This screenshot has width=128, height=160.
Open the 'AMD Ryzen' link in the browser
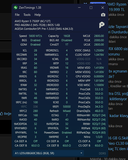pyautogui.click(x=118, y=4)
